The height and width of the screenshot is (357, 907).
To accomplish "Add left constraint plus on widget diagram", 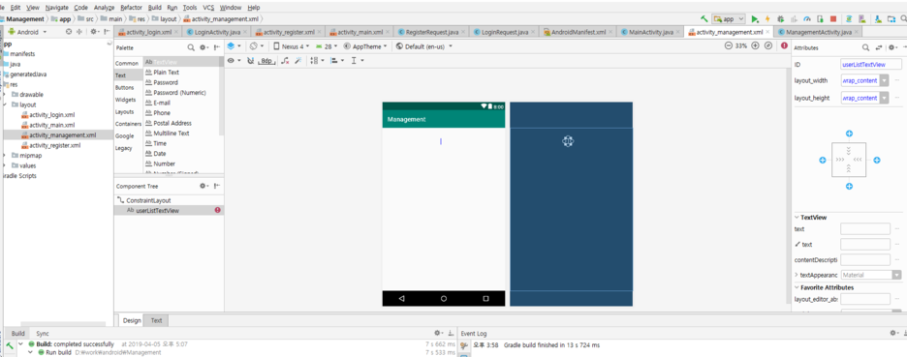I will (822, 160).
